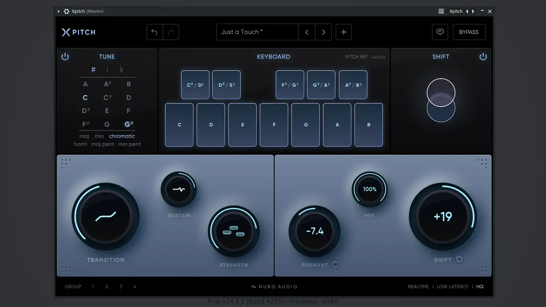Select key G in TUNE panel
The width and height of the screenshot is (546, 307).
coord(107,124)
